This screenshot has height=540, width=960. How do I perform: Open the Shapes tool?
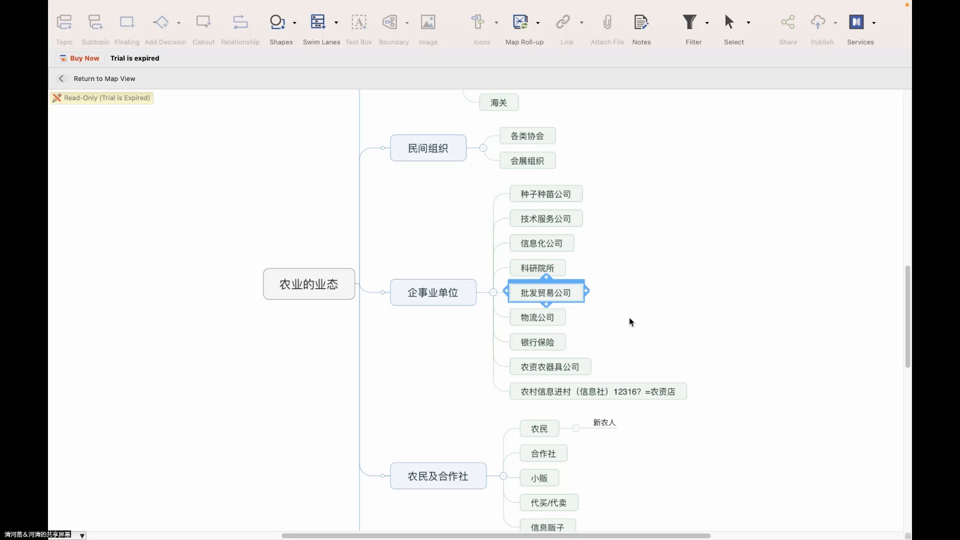click(277, 22)
